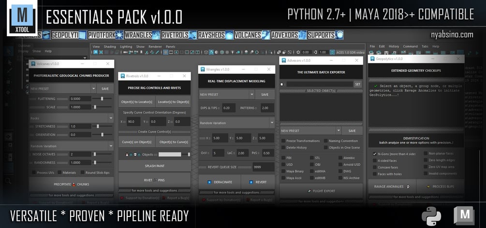Click the viewport gamma control icon
Screen dimensions: 486x228
pyautogui.click(x=315, y=52)
